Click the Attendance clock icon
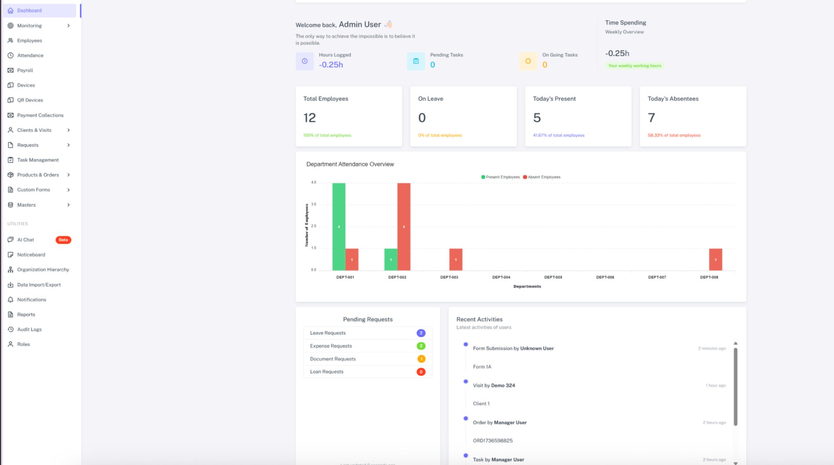 [10, 55]
